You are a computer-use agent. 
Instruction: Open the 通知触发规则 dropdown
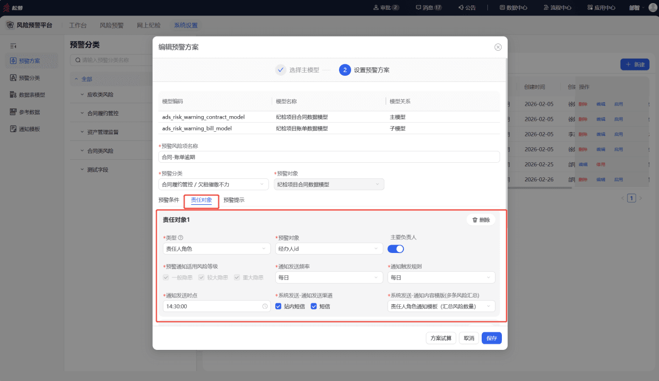coord(441,278)
